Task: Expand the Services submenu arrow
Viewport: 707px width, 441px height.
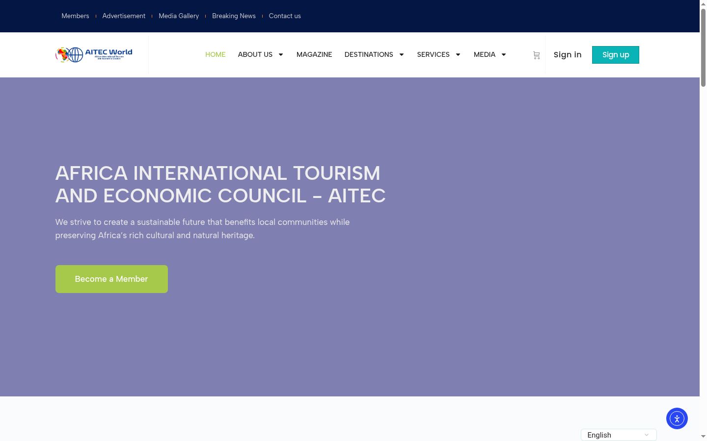Action: 458,54
